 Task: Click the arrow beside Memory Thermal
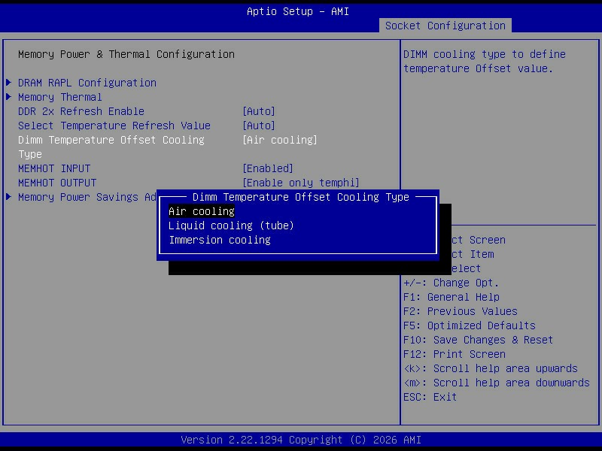point(9,97)
